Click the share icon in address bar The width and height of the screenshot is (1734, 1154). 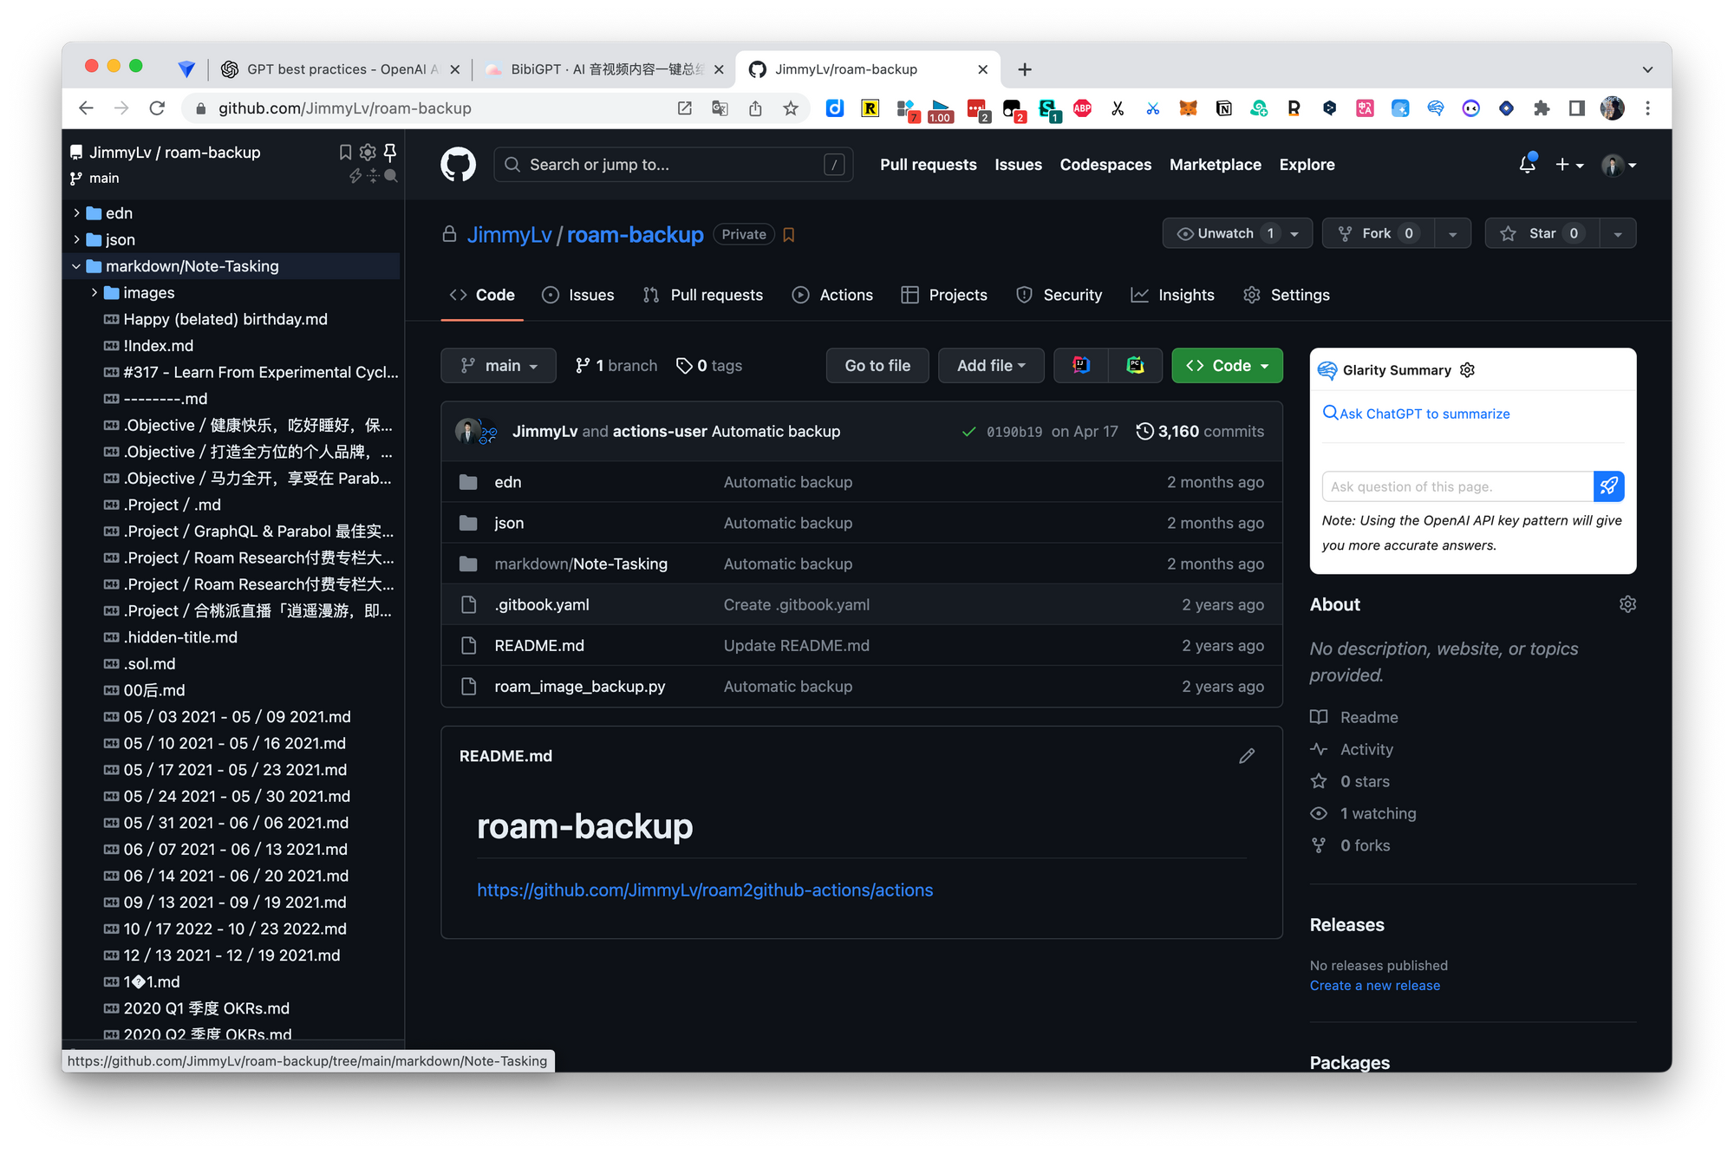click(x=755, y=108)
